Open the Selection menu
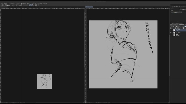This screenshot has width=186, height=104. click(23, 3)
